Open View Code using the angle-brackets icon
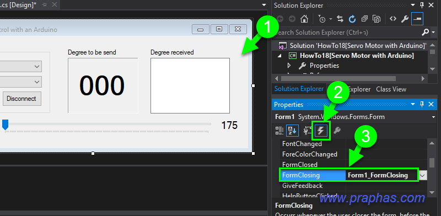This screenshot has height=216, width=441. coord(393,19)
